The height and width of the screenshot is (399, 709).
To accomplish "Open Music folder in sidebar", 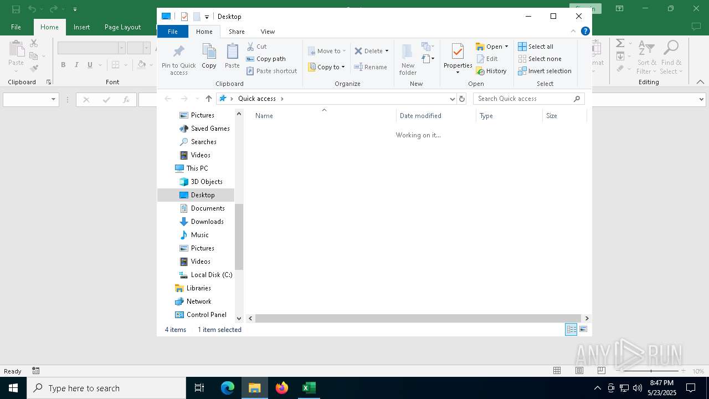I will [x=194, y=235].
